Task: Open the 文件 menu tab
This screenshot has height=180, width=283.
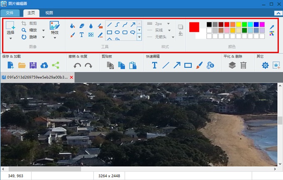Action: tap(10, 13)
